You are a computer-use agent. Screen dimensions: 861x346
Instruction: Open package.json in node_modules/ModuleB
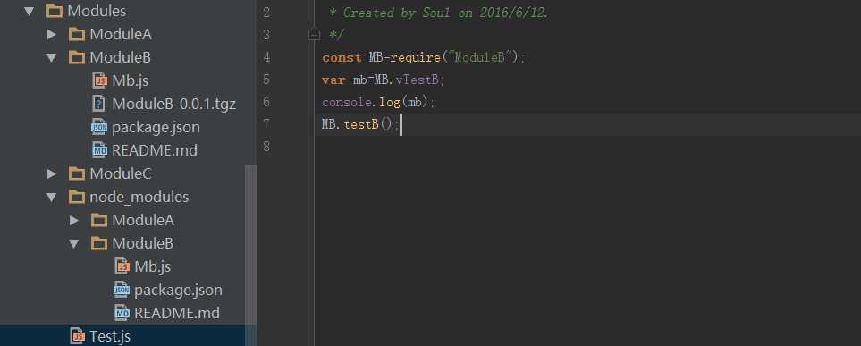(179, 290)
